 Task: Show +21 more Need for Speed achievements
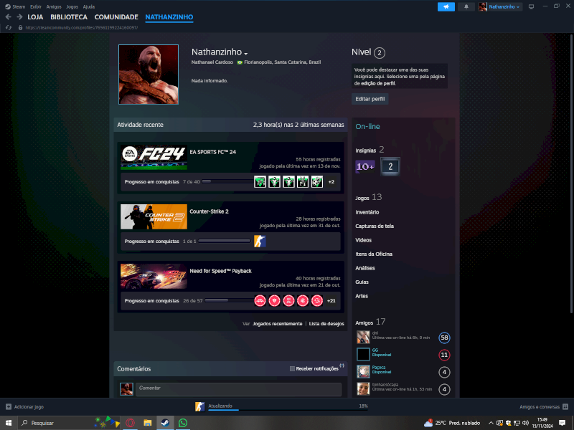coord(331,300)
